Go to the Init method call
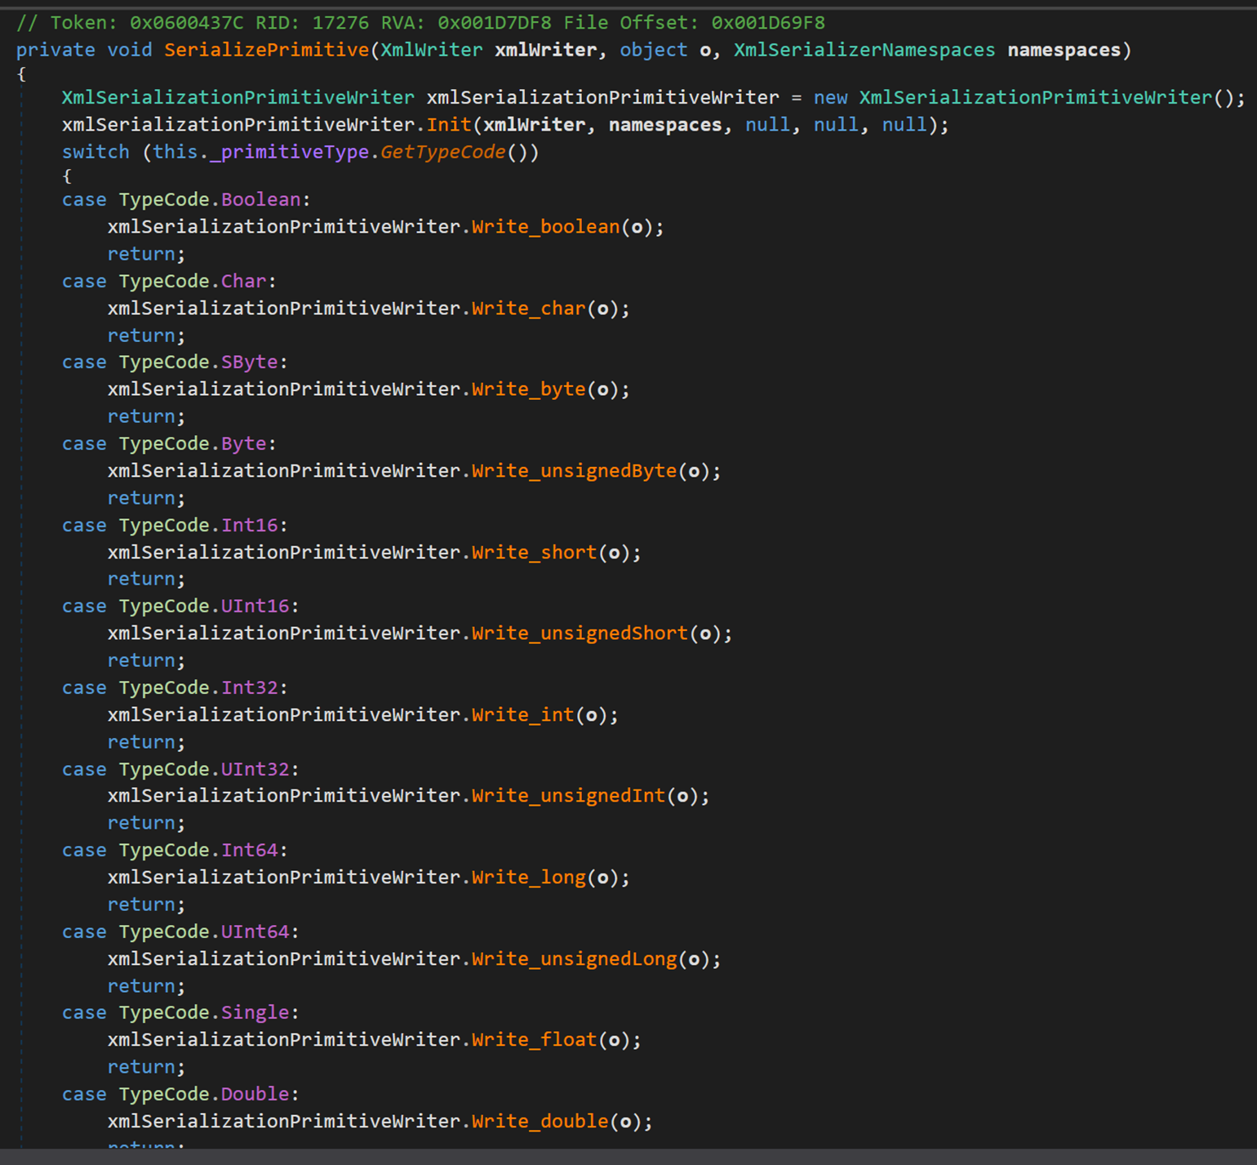1257x1165 pixels. click(449, 125)
